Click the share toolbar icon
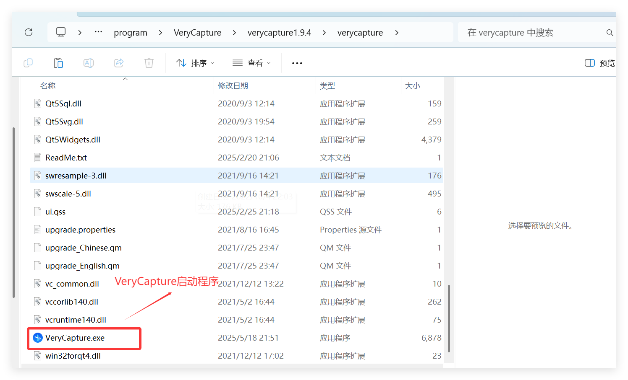The height and width of the screenshot is (380, 628). click(x=119, y=63)
